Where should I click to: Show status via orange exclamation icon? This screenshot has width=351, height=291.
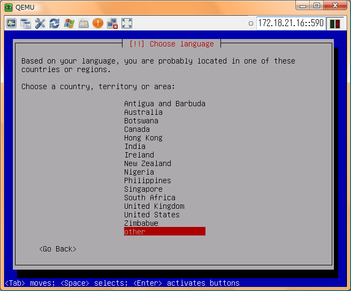pos(98,23)
